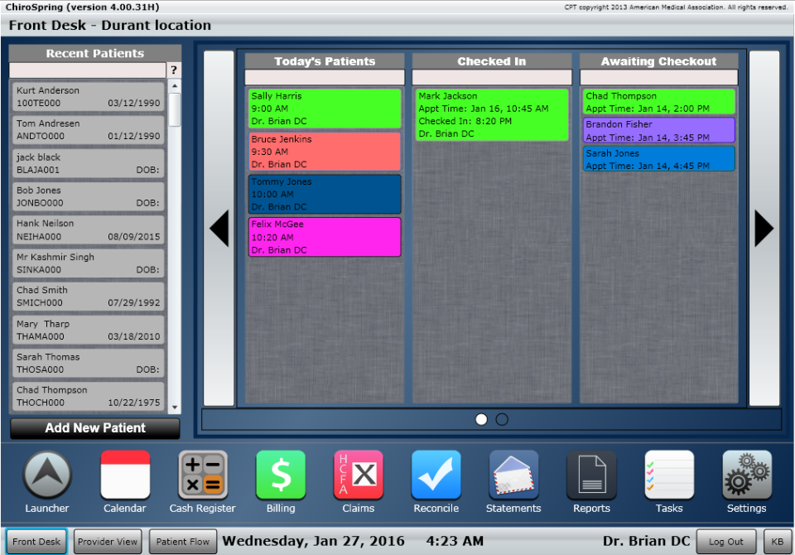The width and height of the screenshot is (795, 555).
Task: Click the Checked In column header
Action: click(x=492, y=61)
